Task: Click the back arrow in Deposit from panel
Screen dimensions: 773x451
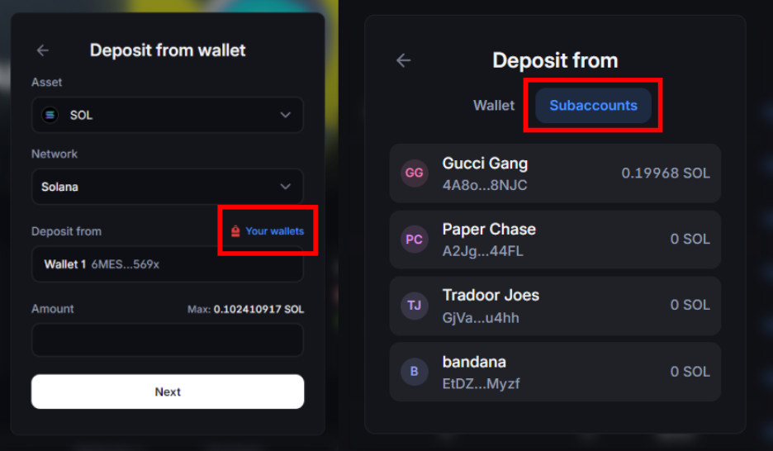Action: (403, 60)
